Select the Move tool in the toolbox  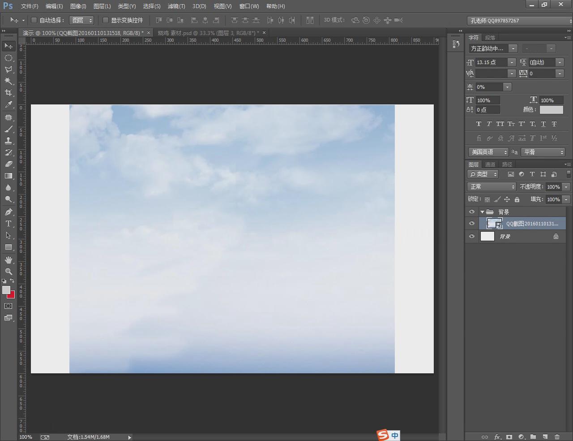click(x=9, y=46)
